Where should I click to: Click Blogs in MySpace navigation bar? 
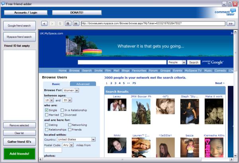125,71
